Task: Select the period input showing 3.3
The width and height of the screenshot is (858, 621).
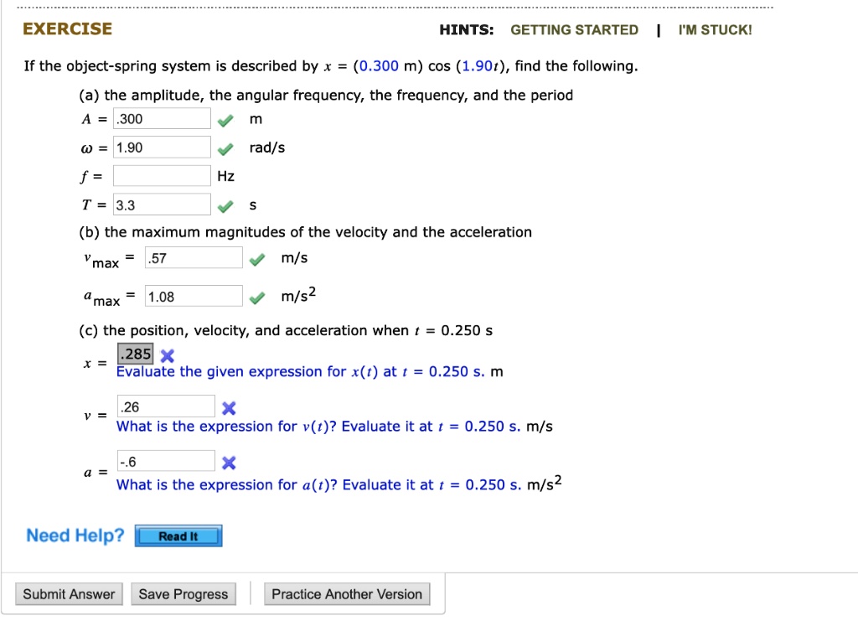Action: click(x=162, y=204)
